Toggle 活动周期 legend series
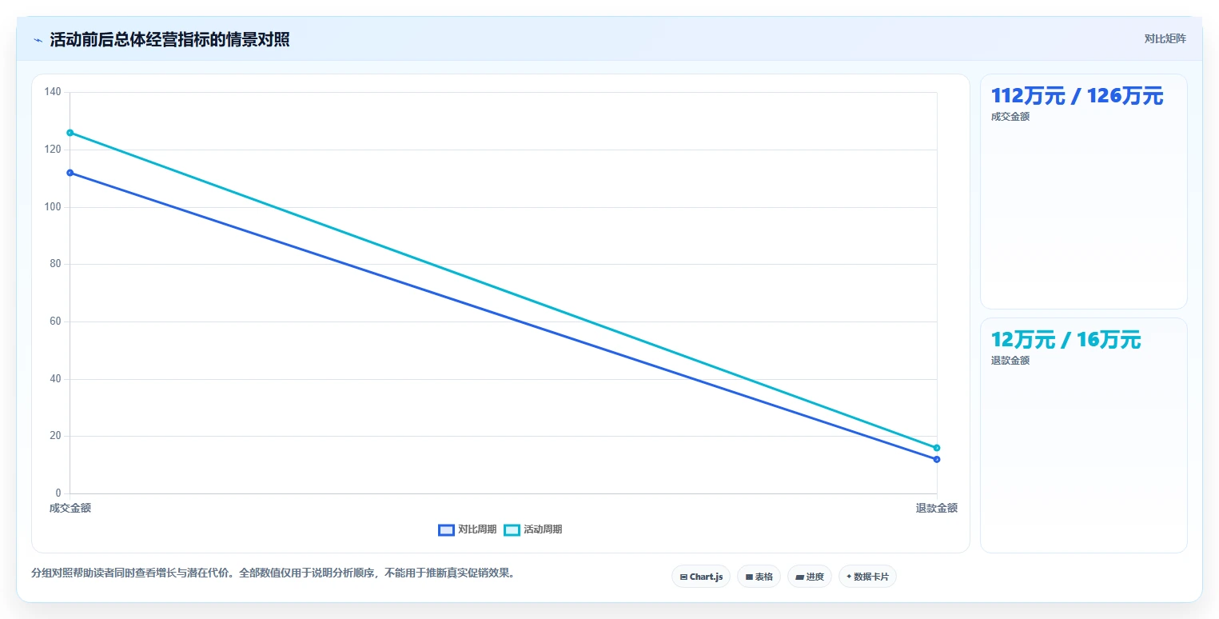This screenshot has width=1219, height=619. [x=533, y=529]
